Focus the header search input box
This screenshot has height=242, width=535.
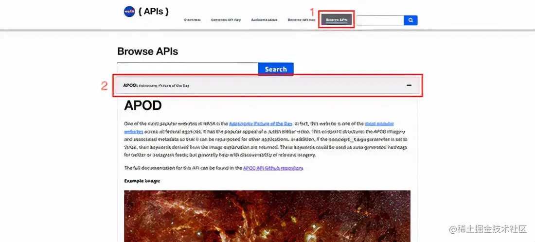(380, 20)
